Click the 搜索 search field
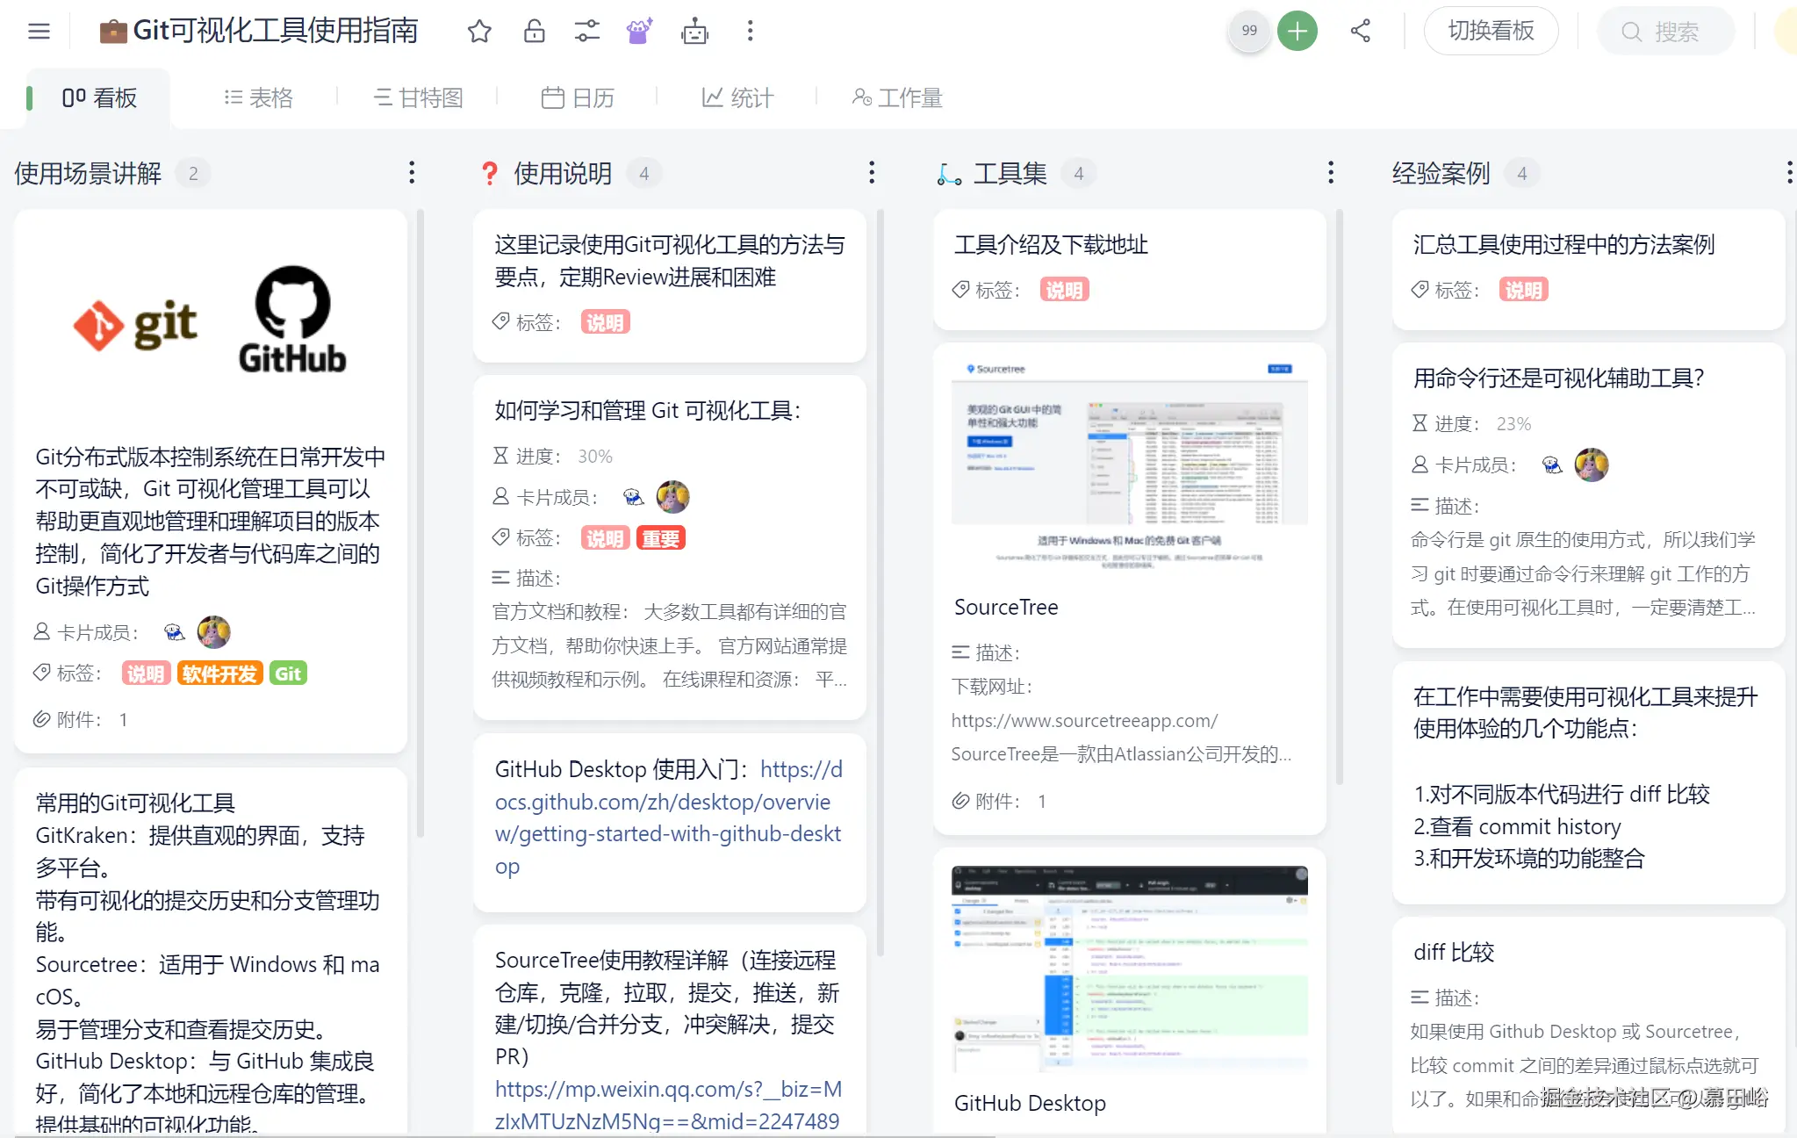This screenshot has width=1797, height=1138. [1666, 32]
